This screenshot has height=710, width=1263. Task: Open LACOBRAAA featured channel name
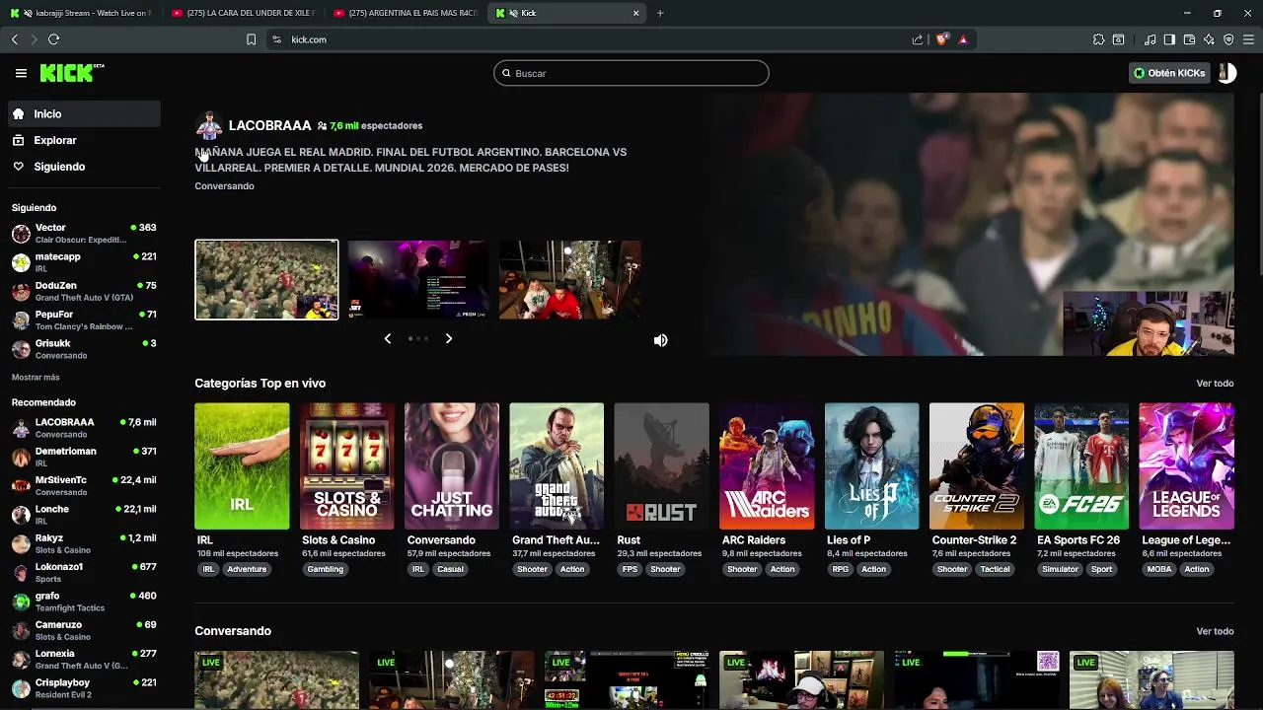point(269,125)
